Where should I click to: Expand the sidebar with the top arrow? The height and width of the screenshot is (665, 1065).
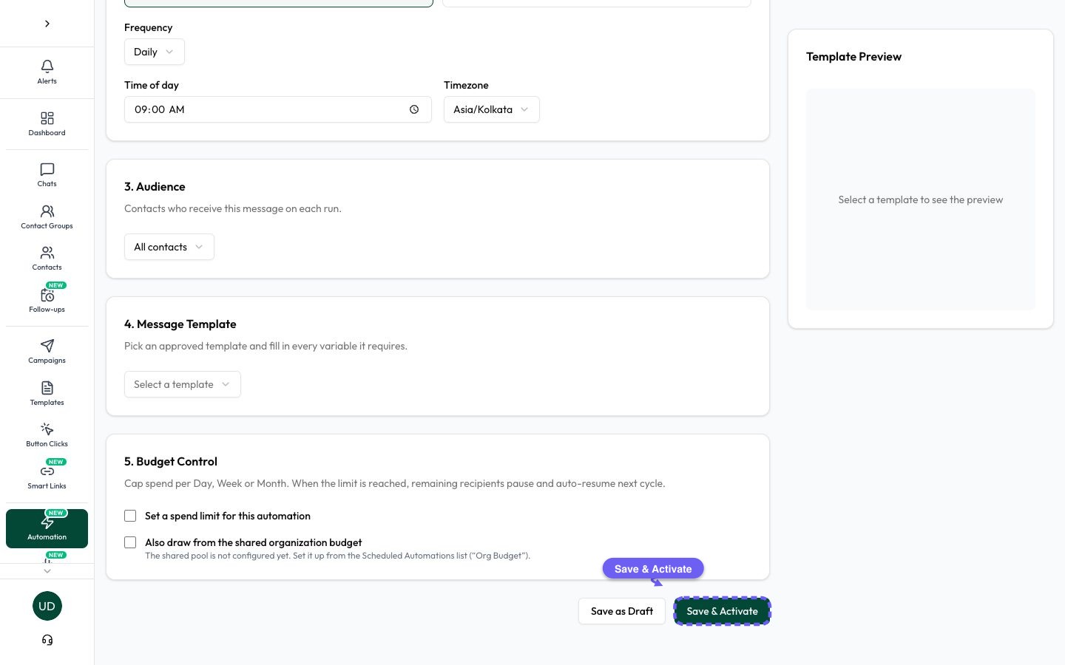point(47,24)
